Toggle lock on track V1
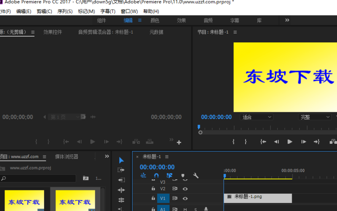This screenshot has width=337, height=211. (153, 198)
